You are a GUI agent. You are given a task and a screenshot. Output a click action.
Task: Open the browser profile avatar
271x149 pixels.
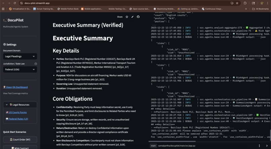[x=262, y=3]
